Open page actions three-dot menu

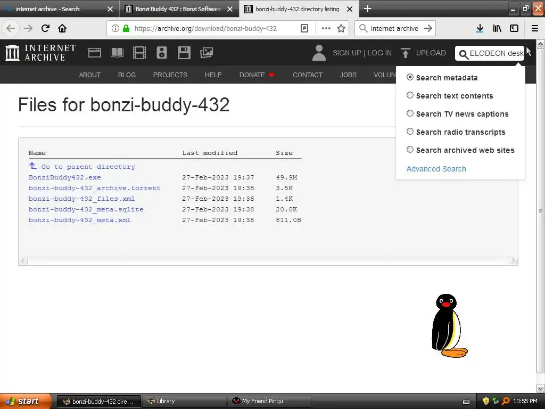point(326,28)
